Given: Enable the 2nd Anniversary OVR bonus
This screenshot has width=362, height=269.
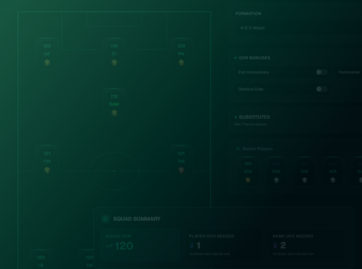Looking at the screenshot, I should pos(322,72).
